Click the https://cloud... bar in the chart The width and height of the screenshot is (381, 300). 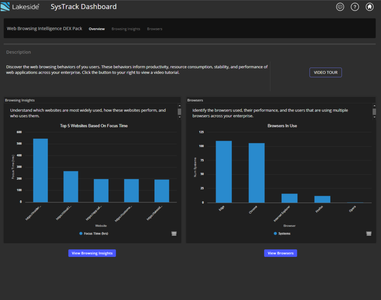click(x=71, y=187)
